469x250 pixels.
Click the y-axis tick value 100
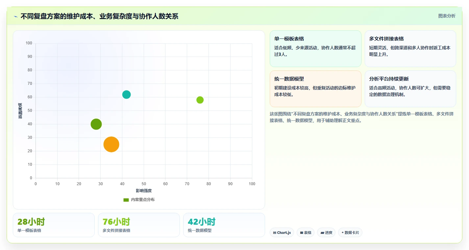click(29, 43)
